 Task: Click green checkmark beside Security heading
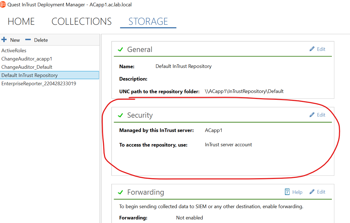tap(120, 115)
